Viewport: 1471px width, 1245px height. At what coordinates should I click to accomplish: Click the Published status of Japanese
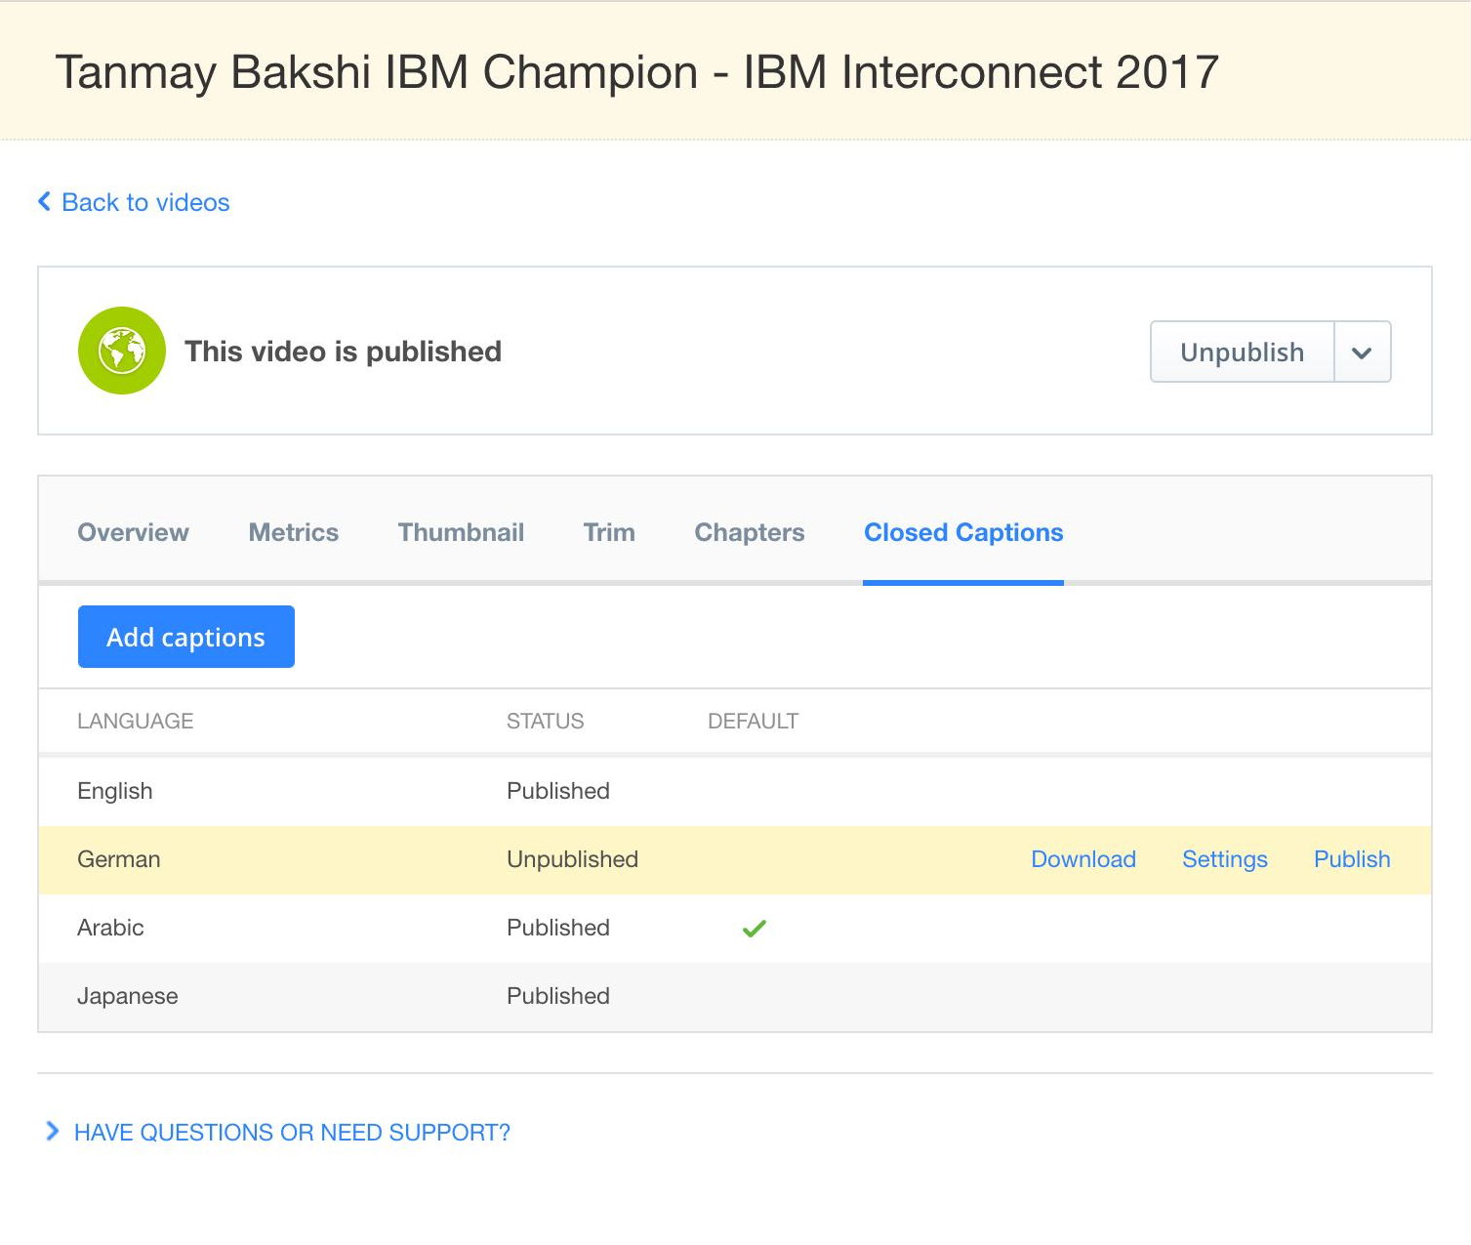(558, 996)
